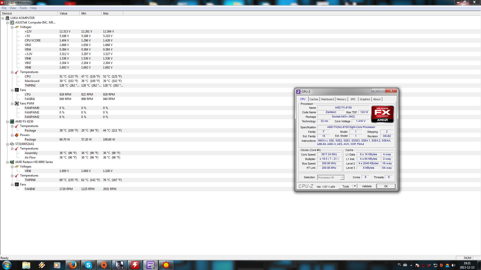Open Firefox from the taskbar
This screenshot has height=270, width=481.
(x=73, y=265)
